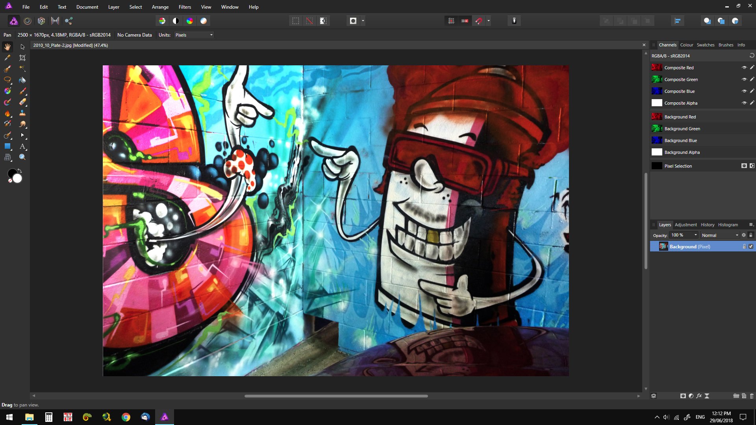Viewport: 756px width, 425px height.
Task: Open the Assistant Manager toolbar icon
Action: [x=514, y=21]
